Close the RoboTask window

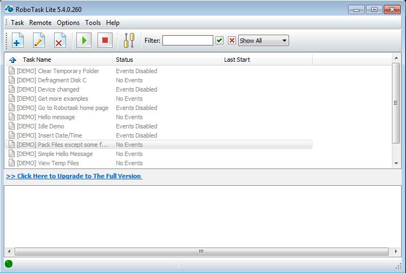tap(392, 10)
